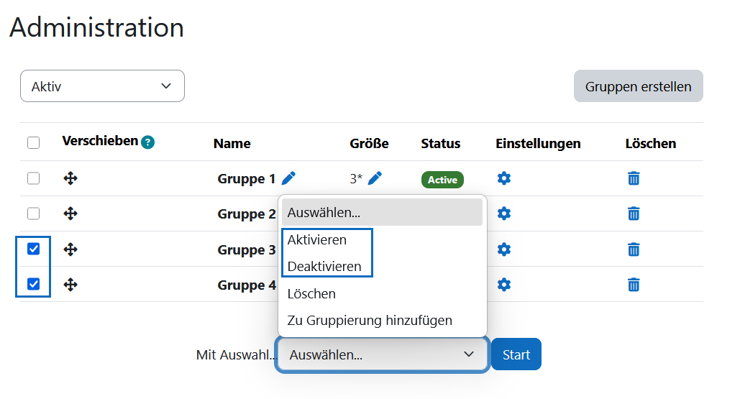Click the Status column header
740x399 pixels.
(x=441, y=143)
